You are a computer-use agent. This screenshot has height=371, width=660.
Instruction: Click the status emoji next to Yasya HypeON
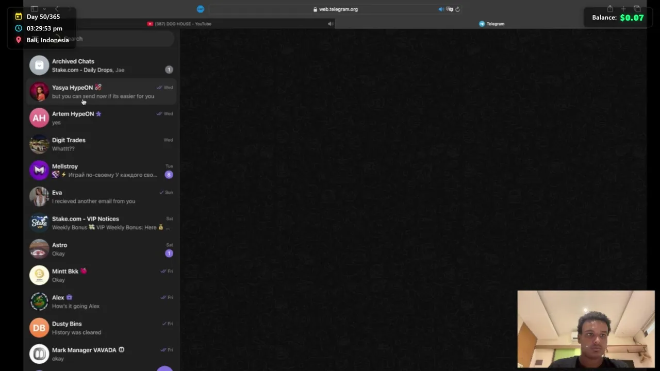(98, 88)
